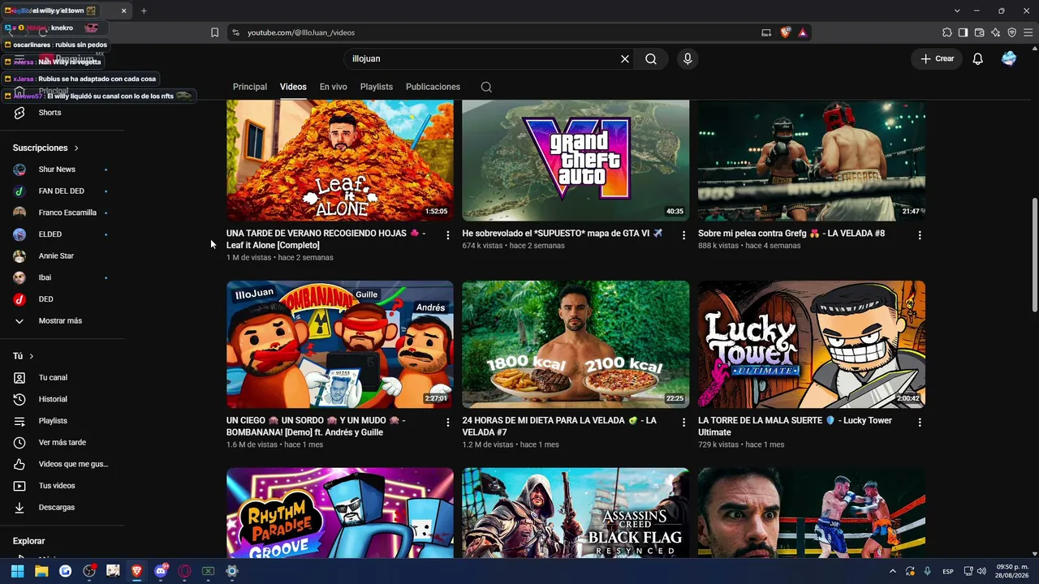1039x584 pixels.
Task: Open options for the Lucky Tower video
Action: tap(920, 423)
